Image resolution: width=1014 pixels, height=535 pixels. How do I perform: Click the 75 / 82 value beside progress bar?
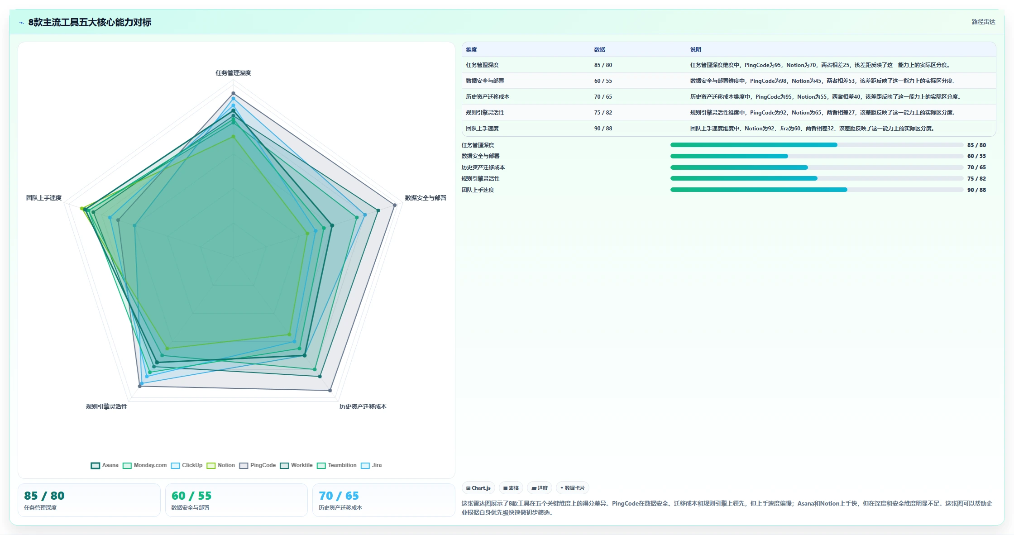976,179
